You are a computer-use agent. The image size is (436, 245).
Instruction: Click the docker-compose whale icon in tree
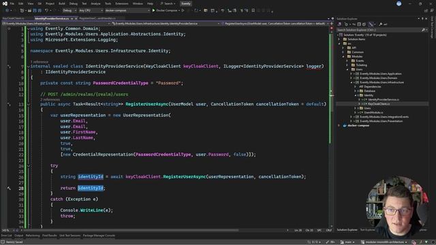tap(345, 125)
